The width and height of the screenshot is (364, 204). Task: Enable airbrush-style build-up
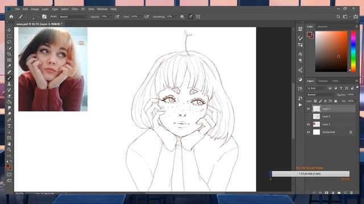(147, 16)
